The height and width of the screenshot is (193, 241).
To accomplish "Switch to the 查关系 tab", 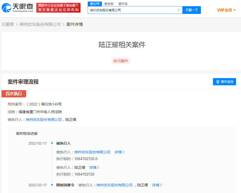I will (x=123, y=4).
